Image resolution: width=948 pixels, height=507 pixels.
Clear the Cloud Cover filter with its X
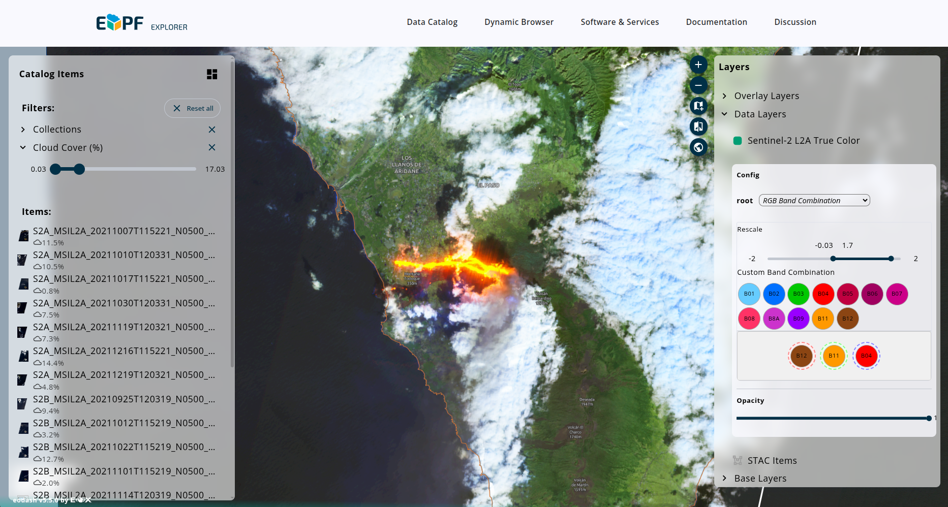212,147
